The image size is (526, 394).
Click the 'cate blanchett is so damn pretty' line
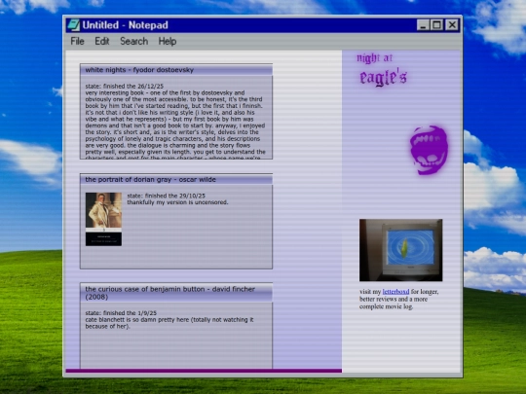coord(169,323)
